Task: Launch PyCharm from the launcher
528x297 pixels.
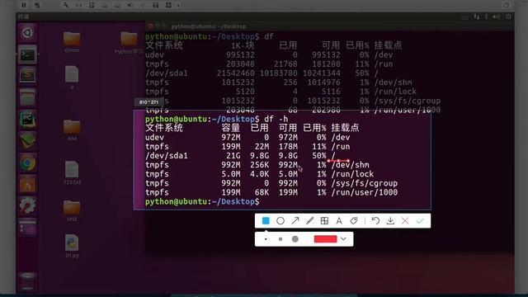Action: coord(27,119)
